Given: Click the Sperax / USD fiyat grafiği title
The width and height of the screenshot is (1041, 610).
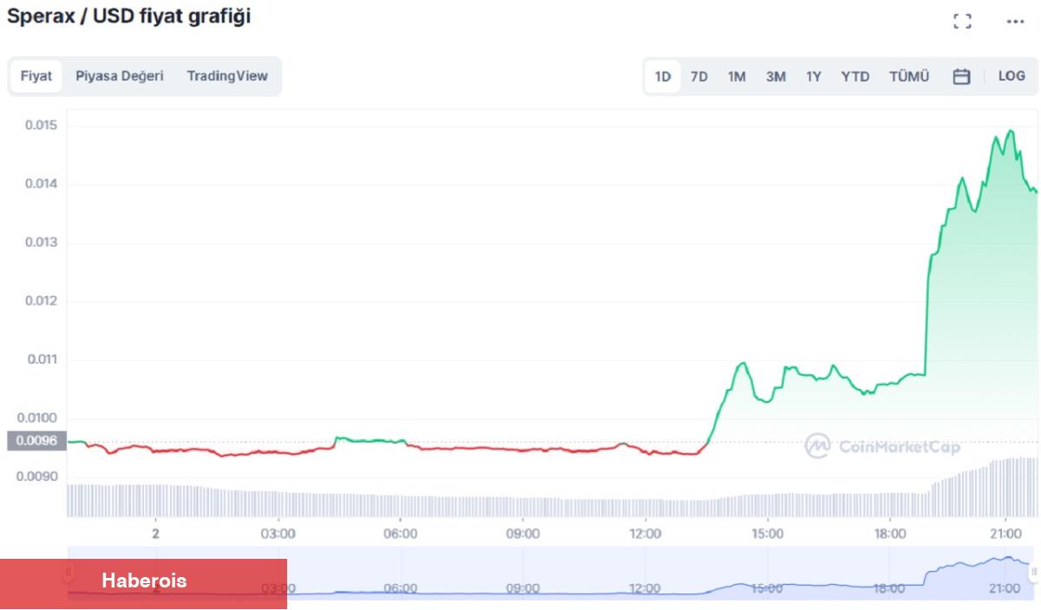Looking at the screenshot, I should pyautogui.click(x=129, y=16).
